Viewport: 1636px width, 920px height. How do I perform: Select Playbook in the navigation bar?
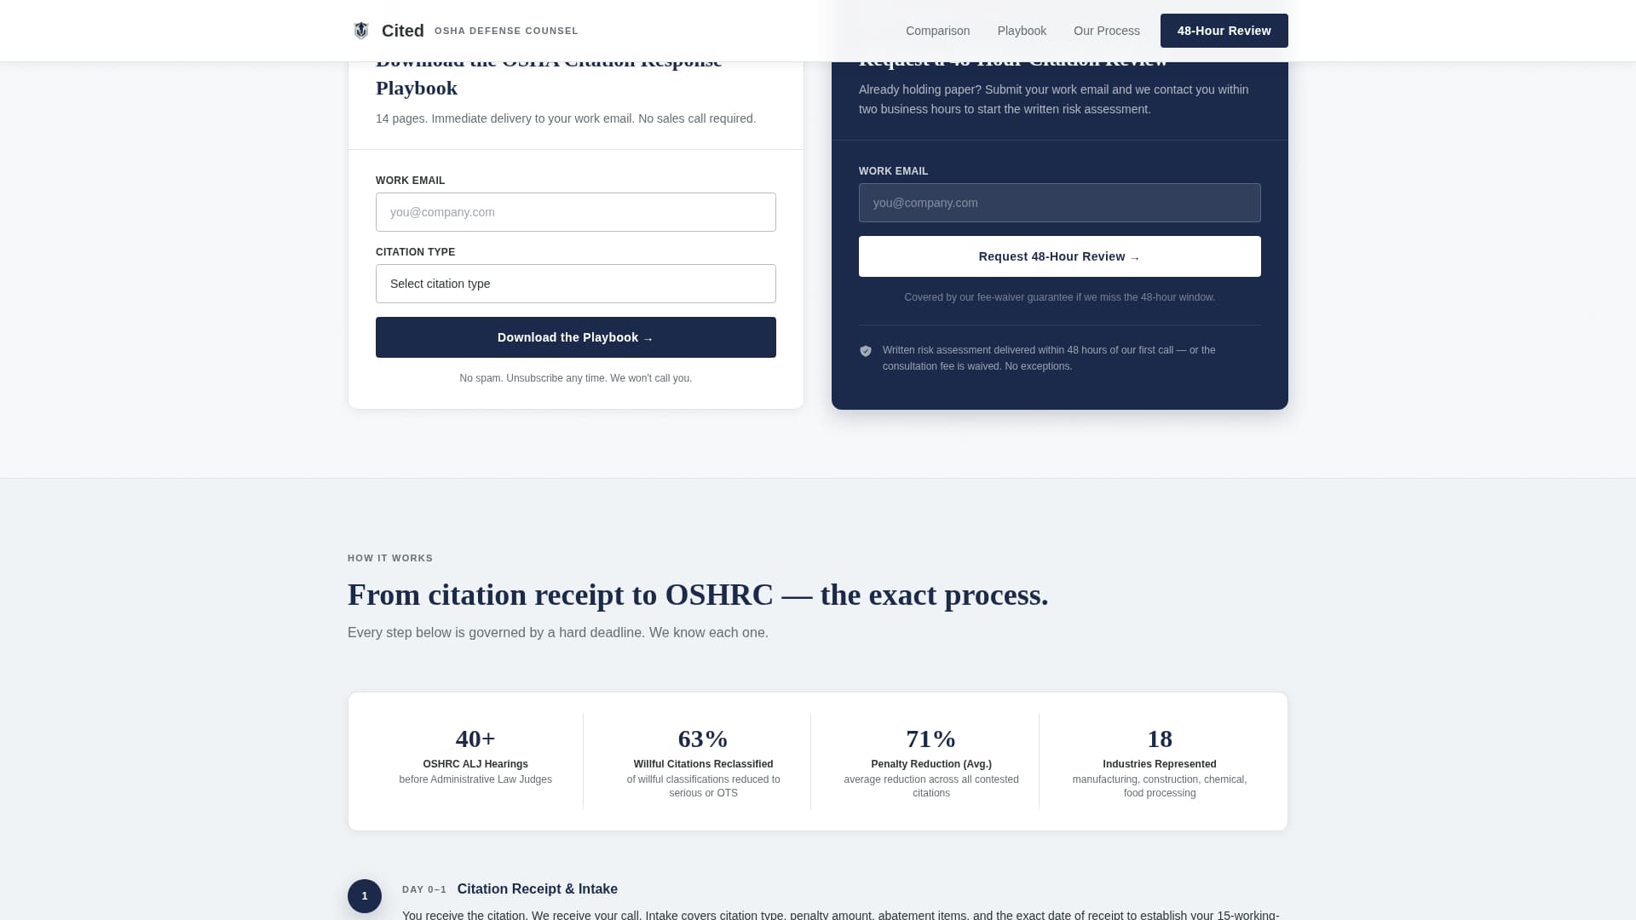1022,31
